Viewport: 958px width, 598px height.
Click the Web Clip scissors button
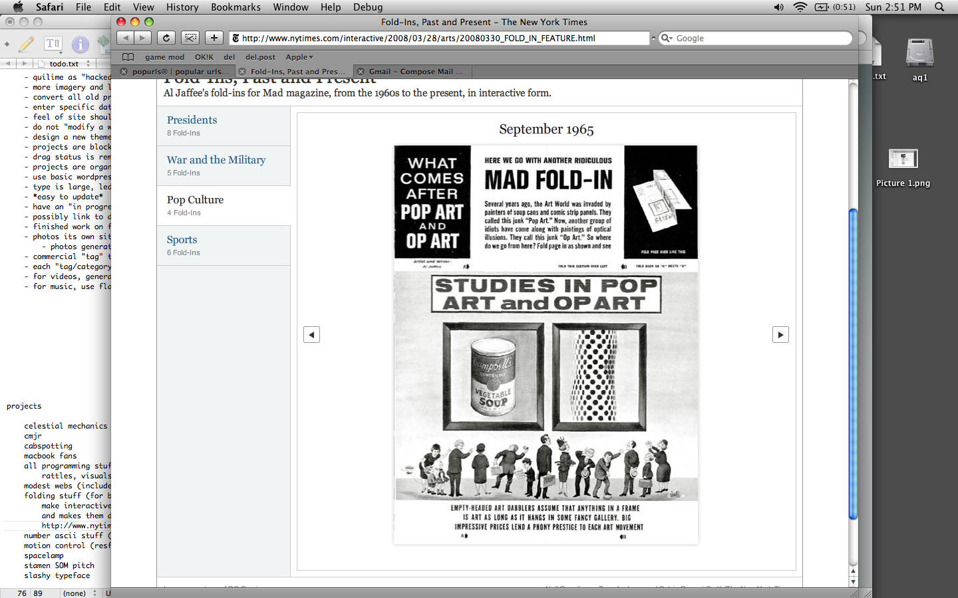point(190,38)
